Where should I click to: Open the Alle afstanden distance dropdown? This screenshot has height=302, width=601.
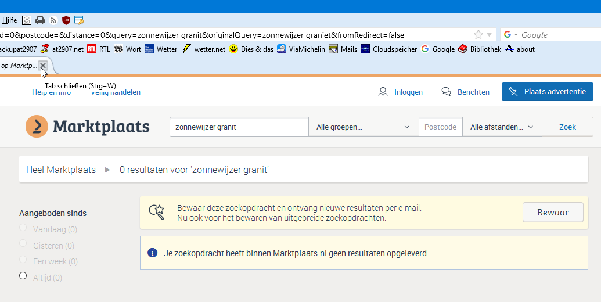pos(502,127)
